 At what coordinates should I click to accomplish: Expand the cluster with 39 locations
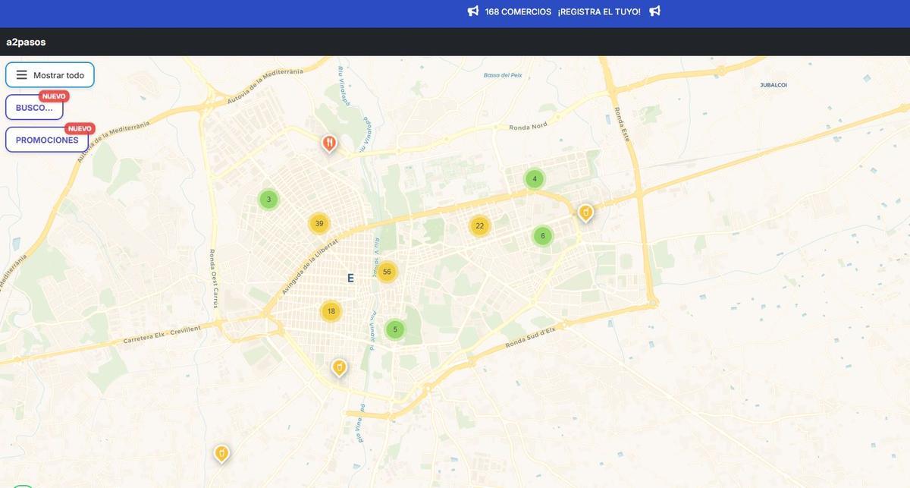[318, 222]
